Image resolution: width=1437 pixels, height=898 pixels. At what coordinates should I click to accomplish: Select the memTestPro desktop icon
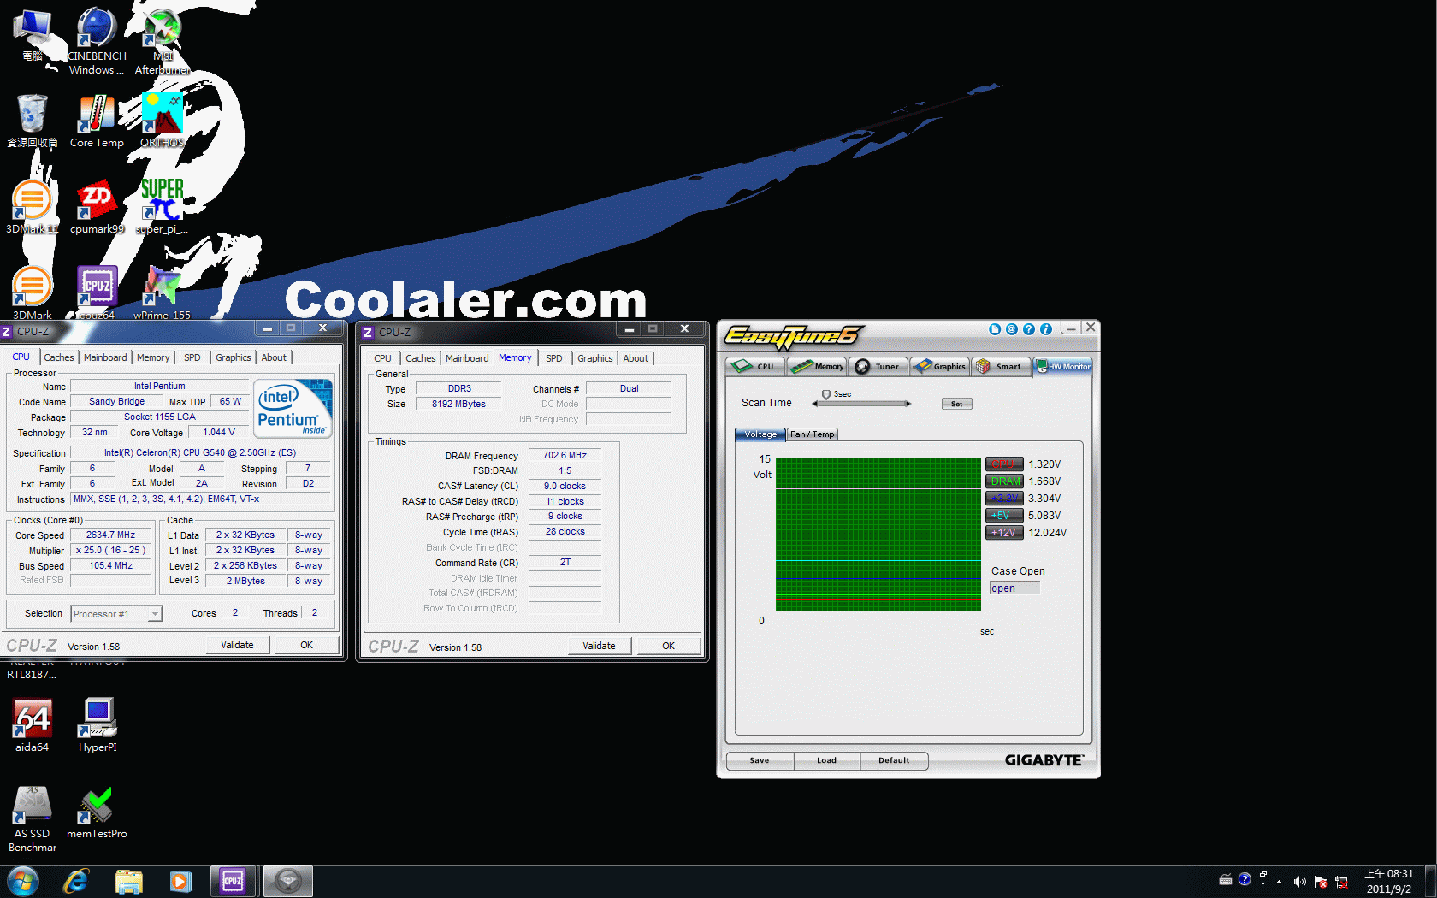97,812
